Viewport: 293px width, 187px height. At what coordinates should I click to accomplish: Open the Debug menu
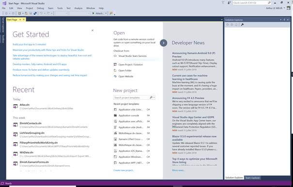pos(40,8)
